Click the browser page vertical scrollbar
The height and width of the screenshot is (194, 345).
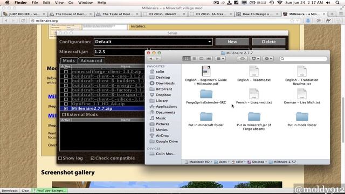click(343, 120)
